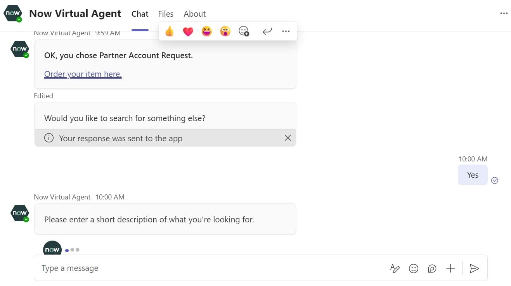This screenshot has width=511, height=286.
Task: Open more reactions picker
Action: point(244,31)
